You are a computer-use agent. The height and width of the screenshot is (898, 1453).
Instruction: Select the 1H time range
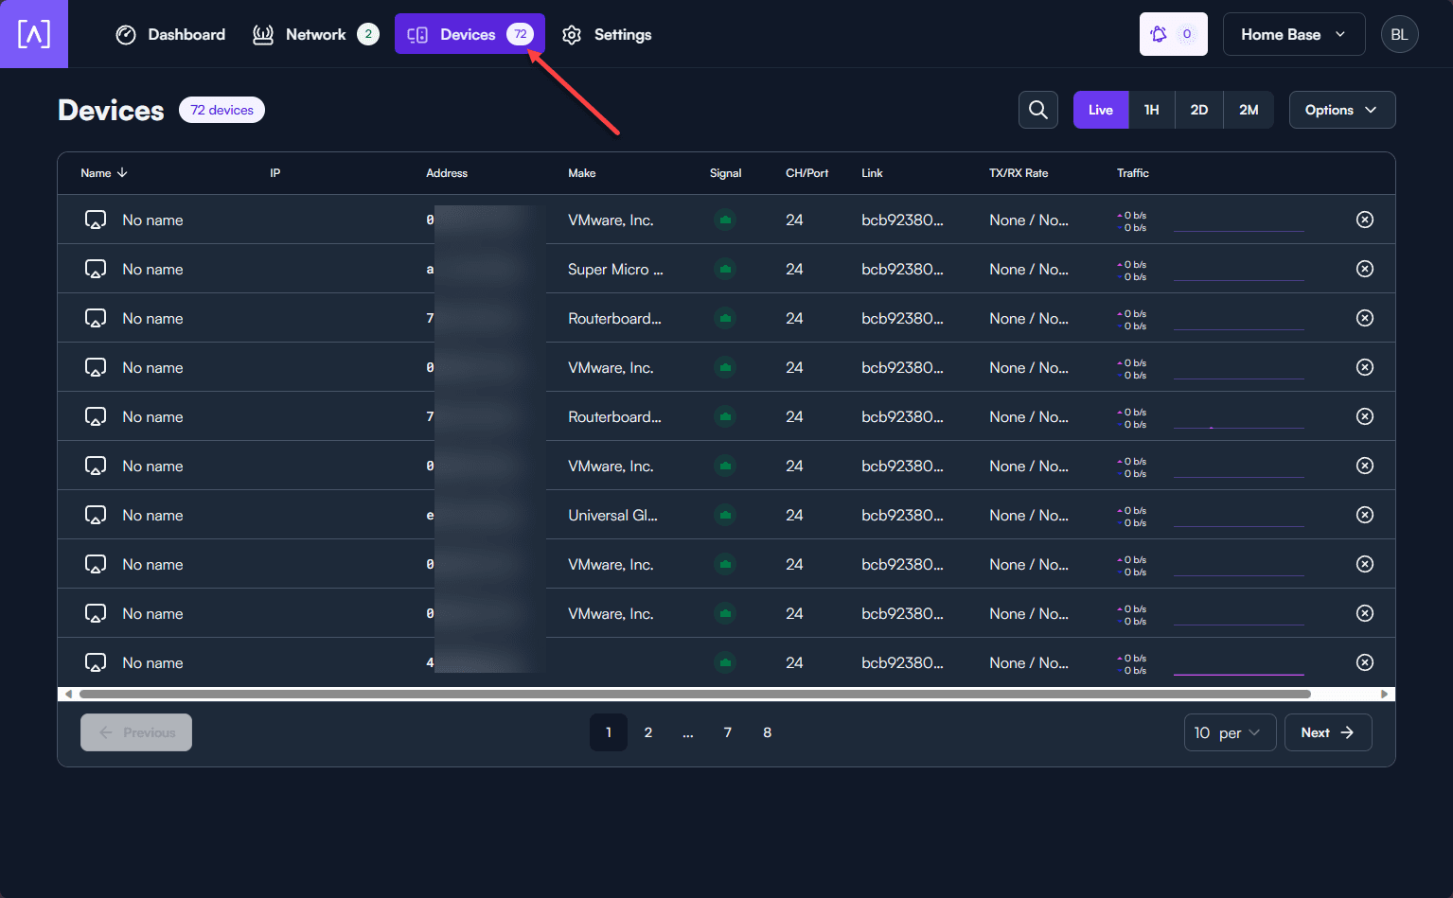(x=1152, y=110)
